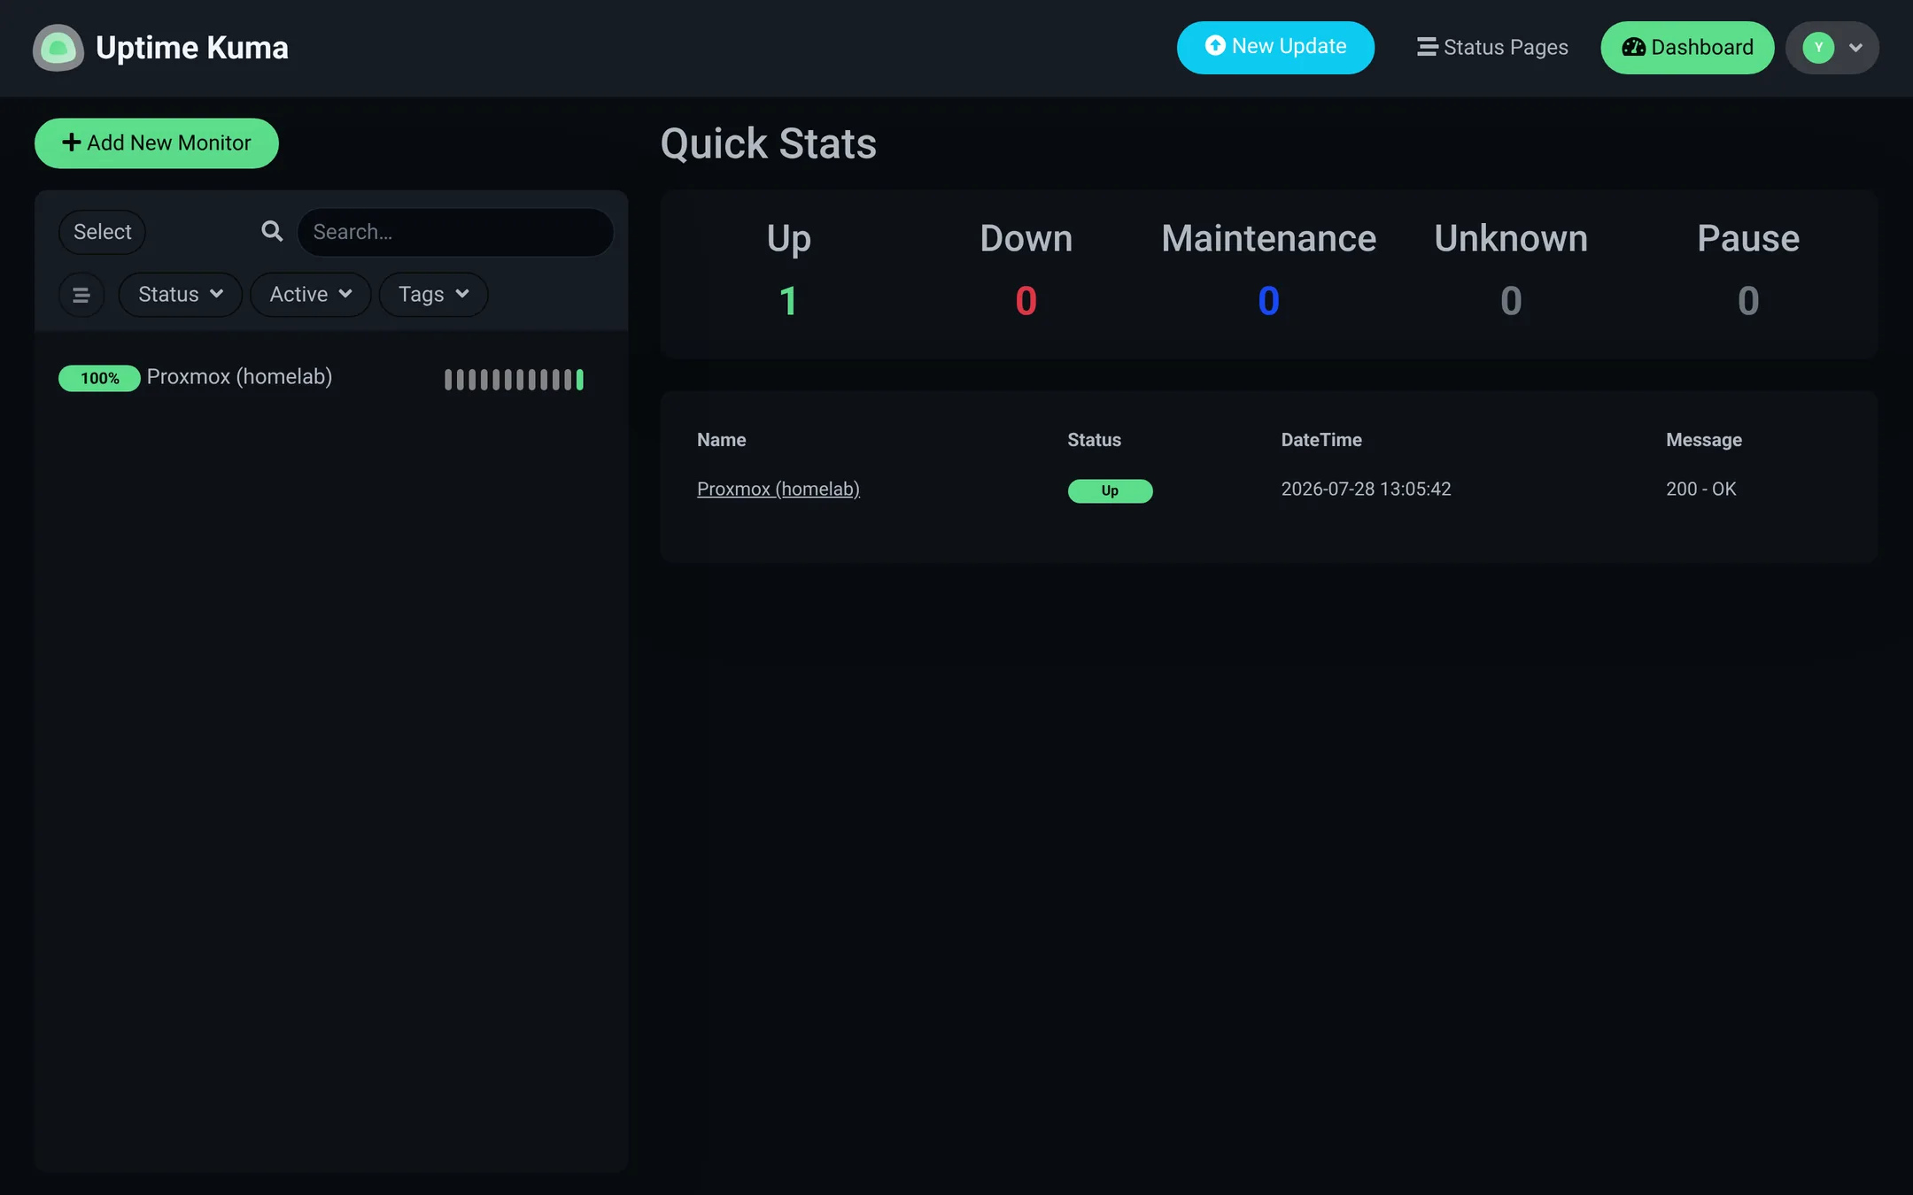
Task: Click the 200 - OK message
Action: tap(1700, 489)
